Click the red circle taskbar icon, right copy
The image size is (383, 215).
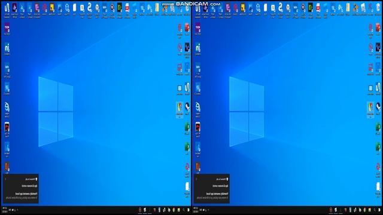[x=331, y=210]
